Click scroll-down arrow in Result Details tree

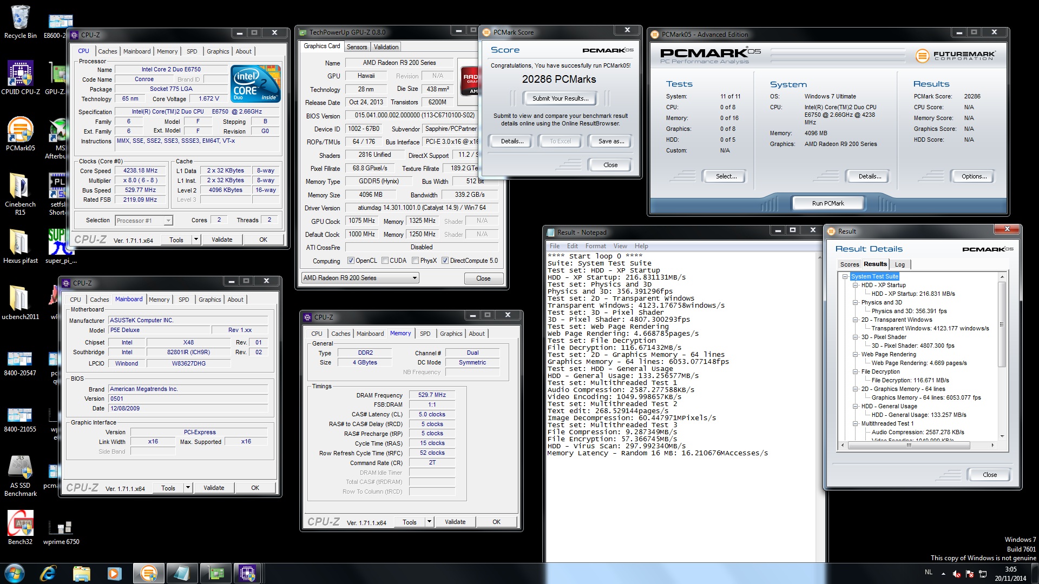pos(1002,436)
